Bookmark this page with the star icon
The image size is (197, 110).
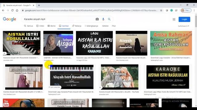click(161, 10)
